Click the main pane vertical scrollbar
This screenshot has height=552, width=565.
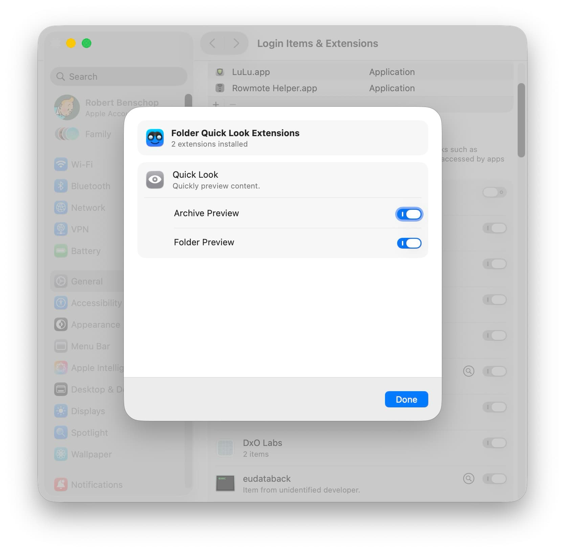(521, 120)
